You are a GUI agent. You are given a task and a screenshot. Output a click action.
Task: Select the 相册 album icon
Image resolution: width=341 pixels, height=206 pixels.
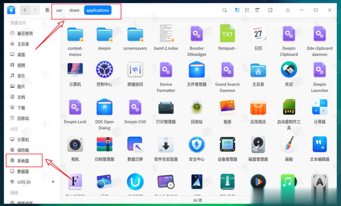228,107
